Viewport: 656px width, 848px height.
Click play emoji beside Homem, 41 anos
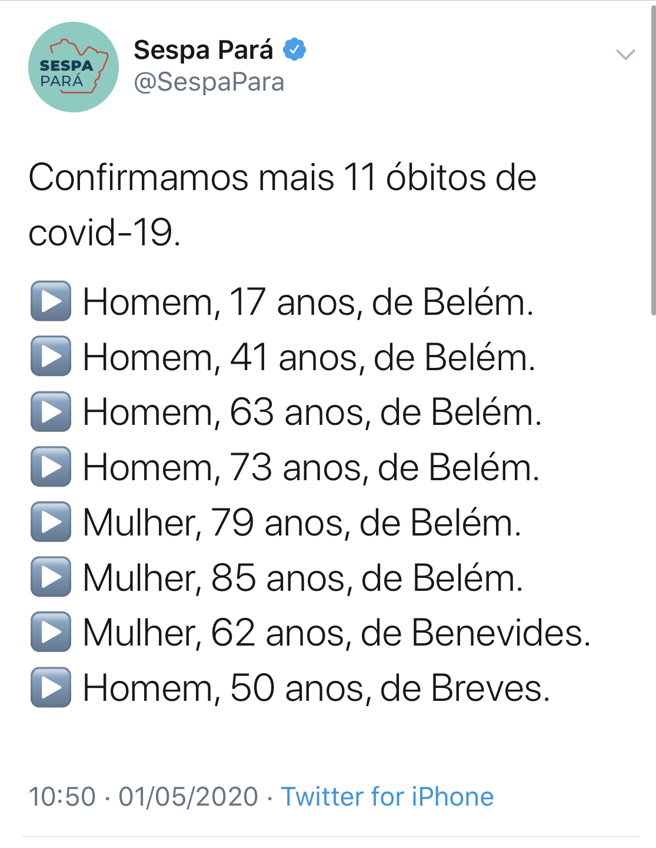(51, 356)
